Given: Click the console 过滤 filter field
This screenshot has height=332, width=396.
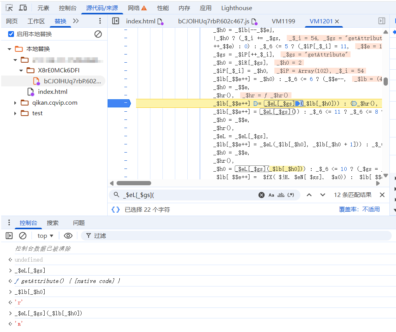Looking at the screenshot, I should (x=233, y=235).
